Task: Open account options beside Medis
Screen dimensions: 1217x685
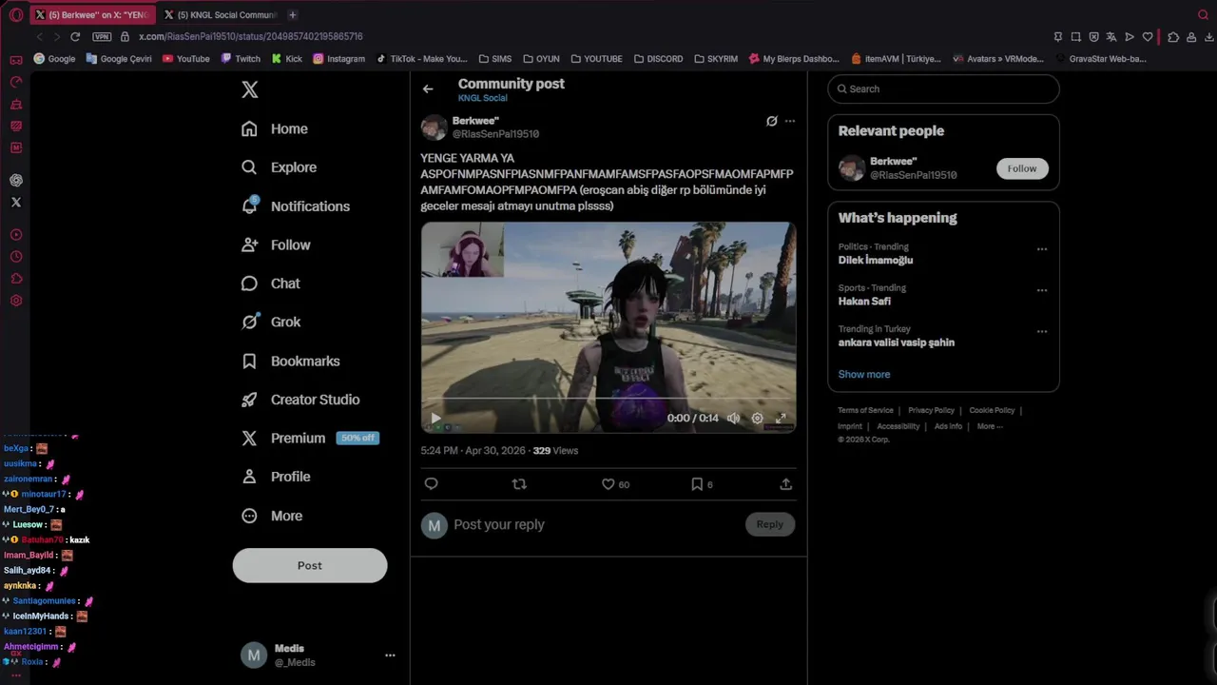Action: point(390,655)
